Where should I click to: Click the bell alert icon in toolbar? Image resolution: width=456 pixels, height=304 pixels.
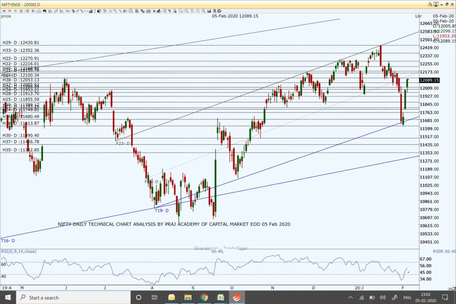click(x=175, y=11)
